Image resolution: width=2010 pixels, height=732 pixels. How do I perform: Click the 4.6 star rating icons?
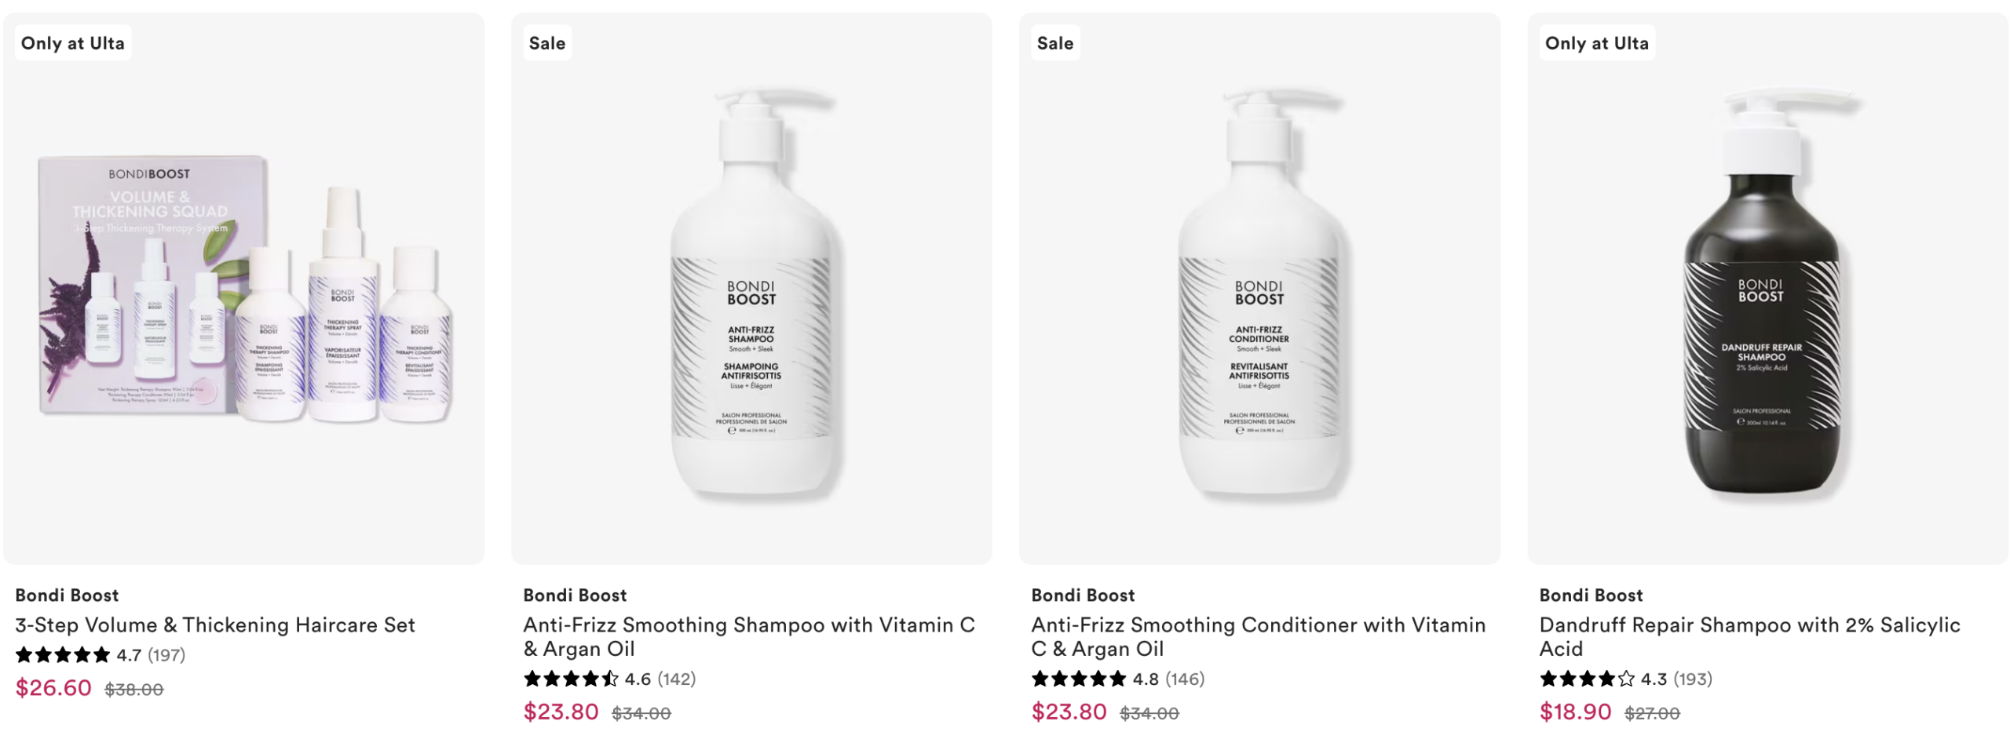[571, 679]
